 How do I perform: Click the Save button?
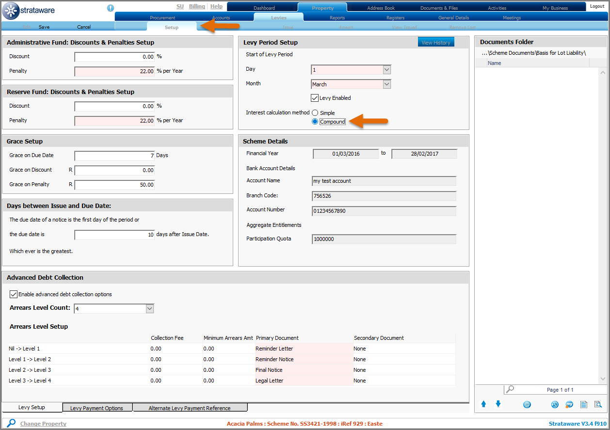coord(44,27)
